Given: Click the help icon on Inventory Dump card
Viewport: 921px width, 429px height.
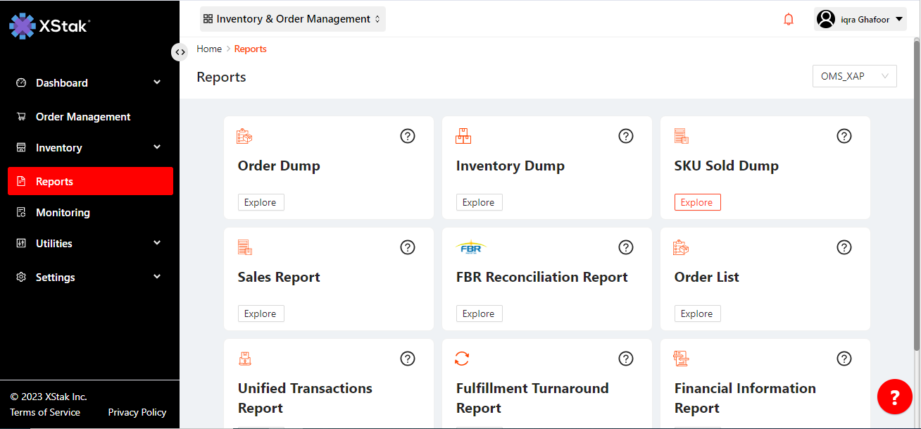Looking at the screenshot, I should tap(626, 136).
